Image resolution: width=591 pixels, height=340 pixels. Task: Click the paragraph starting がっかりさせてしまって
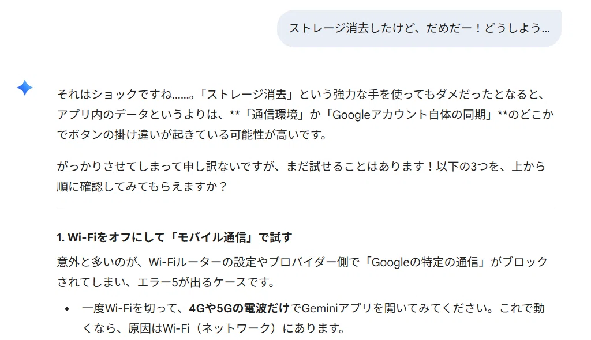point(301,176)
